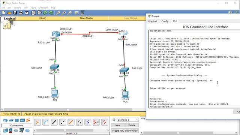The width and height of the screenshot is (240, 135).
Task: Click the New file toolbar icon
Action: pos(3,13)
